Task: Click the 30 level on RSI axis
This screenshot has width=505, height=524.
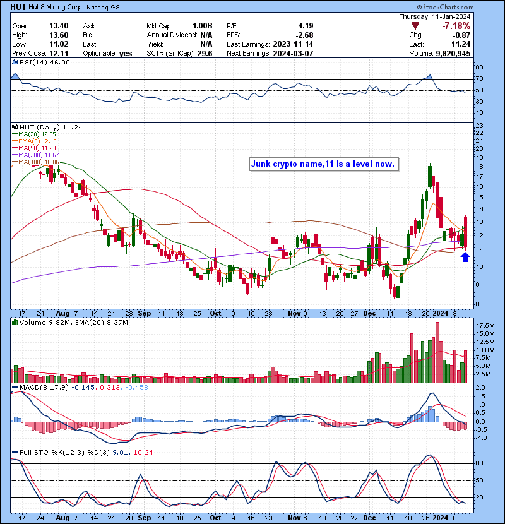Action: tap(479, 101)
